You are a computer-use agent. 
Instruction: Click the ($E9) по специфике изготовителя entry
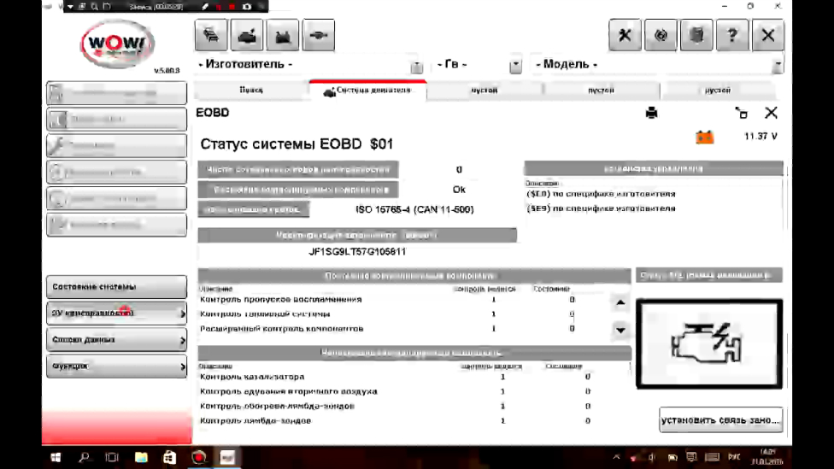[601, 208]
